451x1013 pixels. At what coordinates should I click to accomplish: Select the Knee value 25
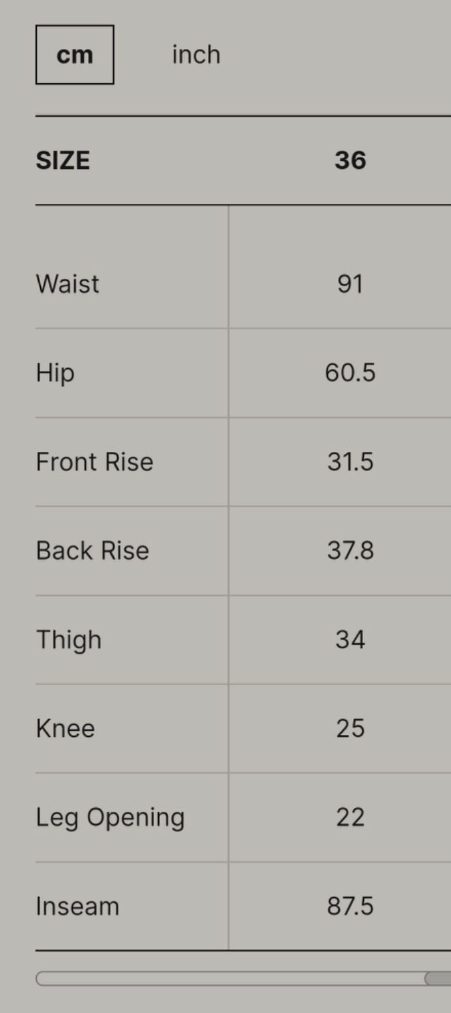(350, 729)
